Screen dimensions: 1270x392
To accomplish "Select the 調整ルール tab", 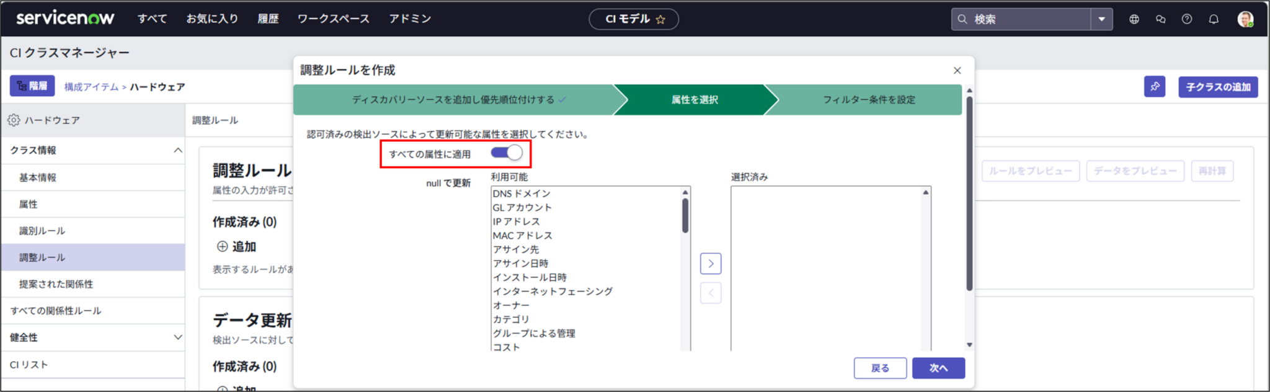I will [215, 120].
